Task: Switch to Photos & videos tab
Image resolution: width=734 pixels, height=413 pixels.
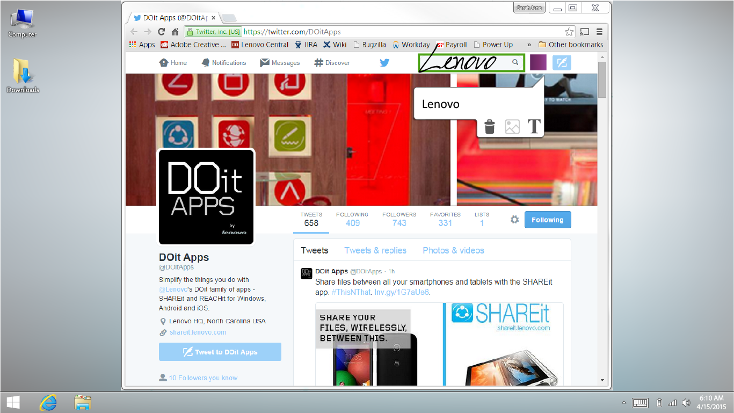Action: coord(453,250)
